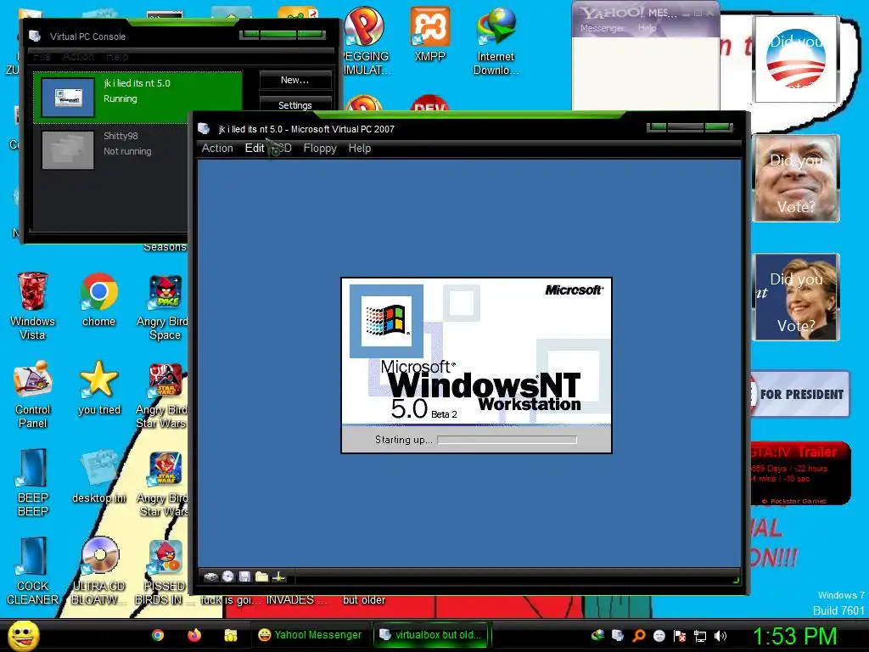Screen dimensions: 869x652
Task: Click the GTA:IV Trailer countdown gadget
Action: tap(800, 473)
